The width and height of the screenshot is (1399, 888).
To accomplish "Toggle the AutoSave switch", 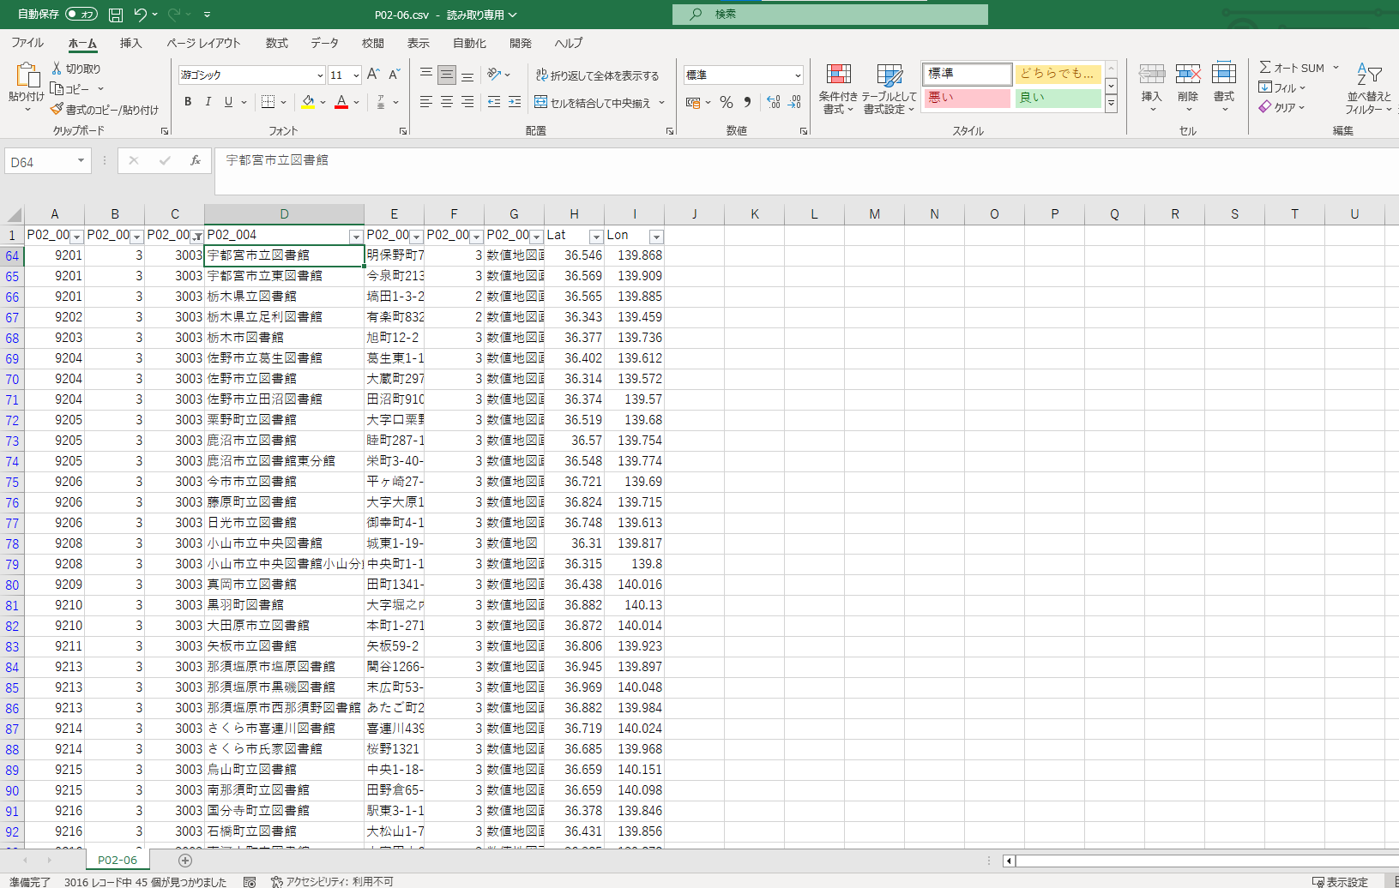I will pyautogui.click(x=81, y=15).
